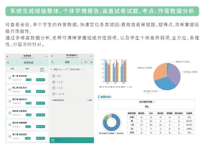This screenshot has height=149, width=202.
Task: Click the answer sheet icon beside 1/15
Action: (53, 140)
